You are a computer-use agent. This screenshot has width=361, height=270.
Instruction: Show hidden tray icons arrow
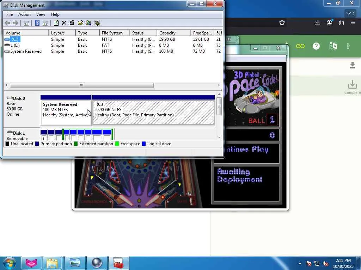tap(300, 263)
